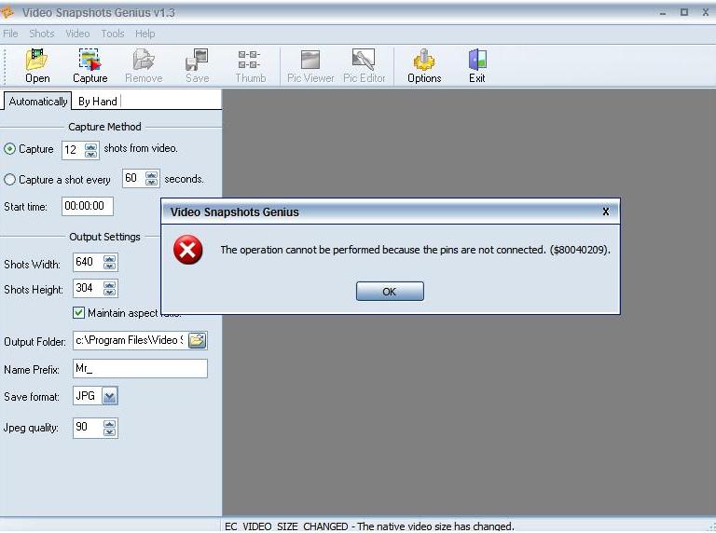
Task: Open the Help menu
Action: click(145, 34)
